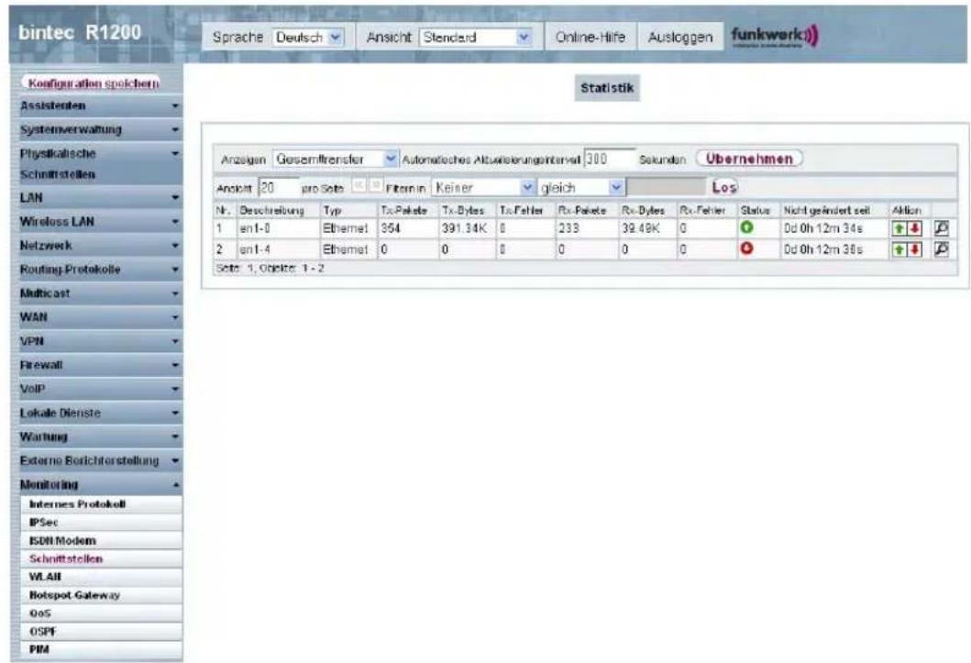Expand the Multicast menu
Viewport: 971px width, 663px height.
[96, 293]
